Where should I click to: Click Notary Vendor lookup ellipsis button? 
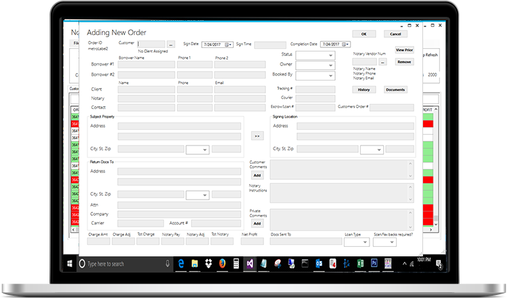(x=382, y=62)
